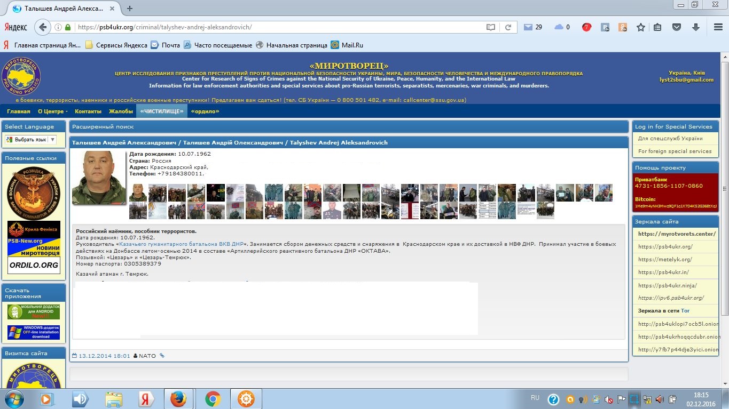Open the Часто посещаемые bookmark
This screenshot has width=729, height=409.
pyautogui.click(x=217, y=45)
